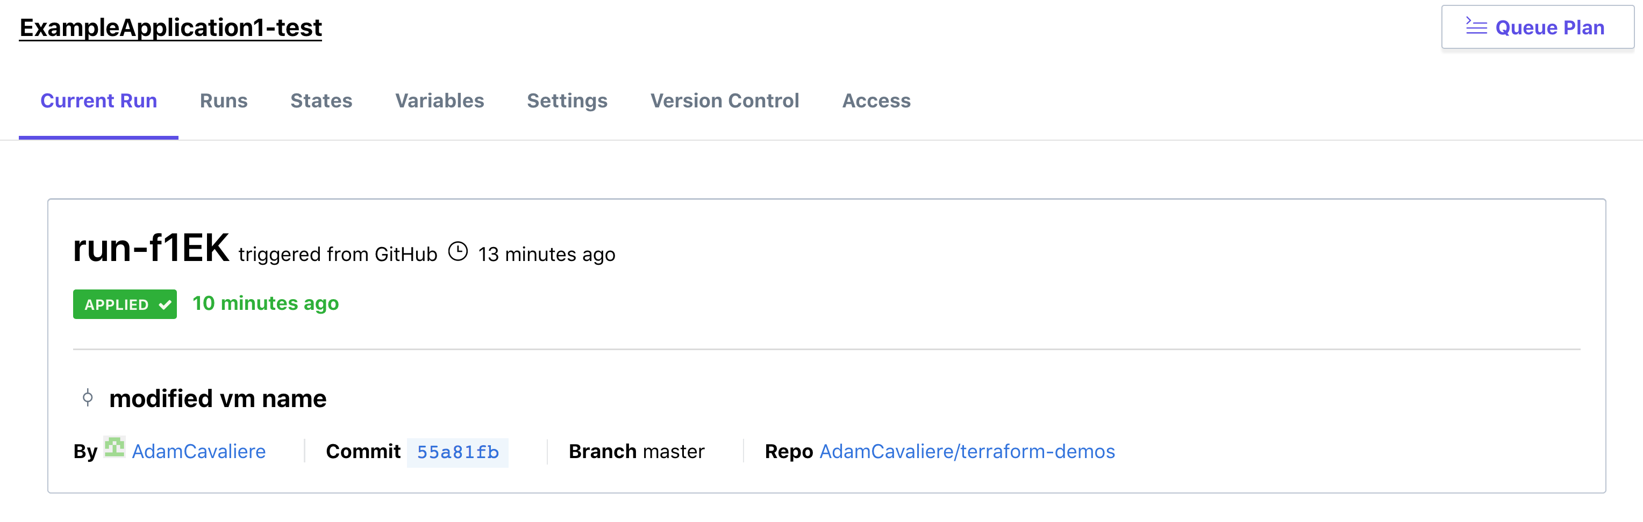Click the commit node icon
The height and width of the screenshot is (522, 1643).
pyautogui.click(x=88, y=398)
